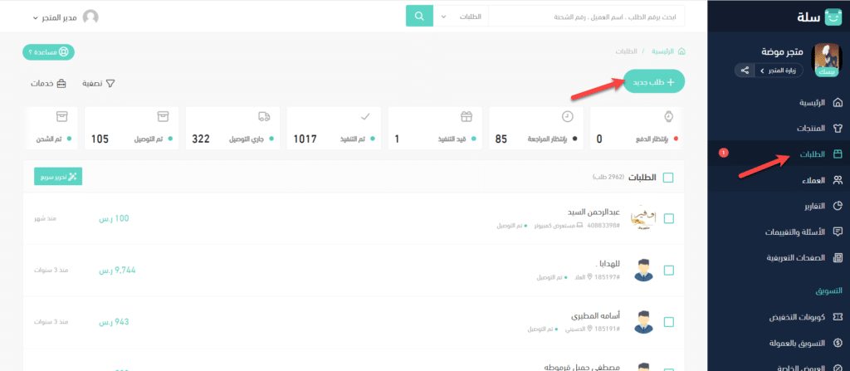Image resolution: width=850 pixels, height=371 pixels.
Task: Click the تحرير سريع quick edit button
Action: click(x=58, y=176)
